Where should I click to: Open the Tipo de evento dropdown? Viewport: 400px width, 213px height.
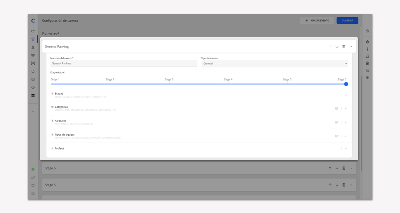(275, 64)
